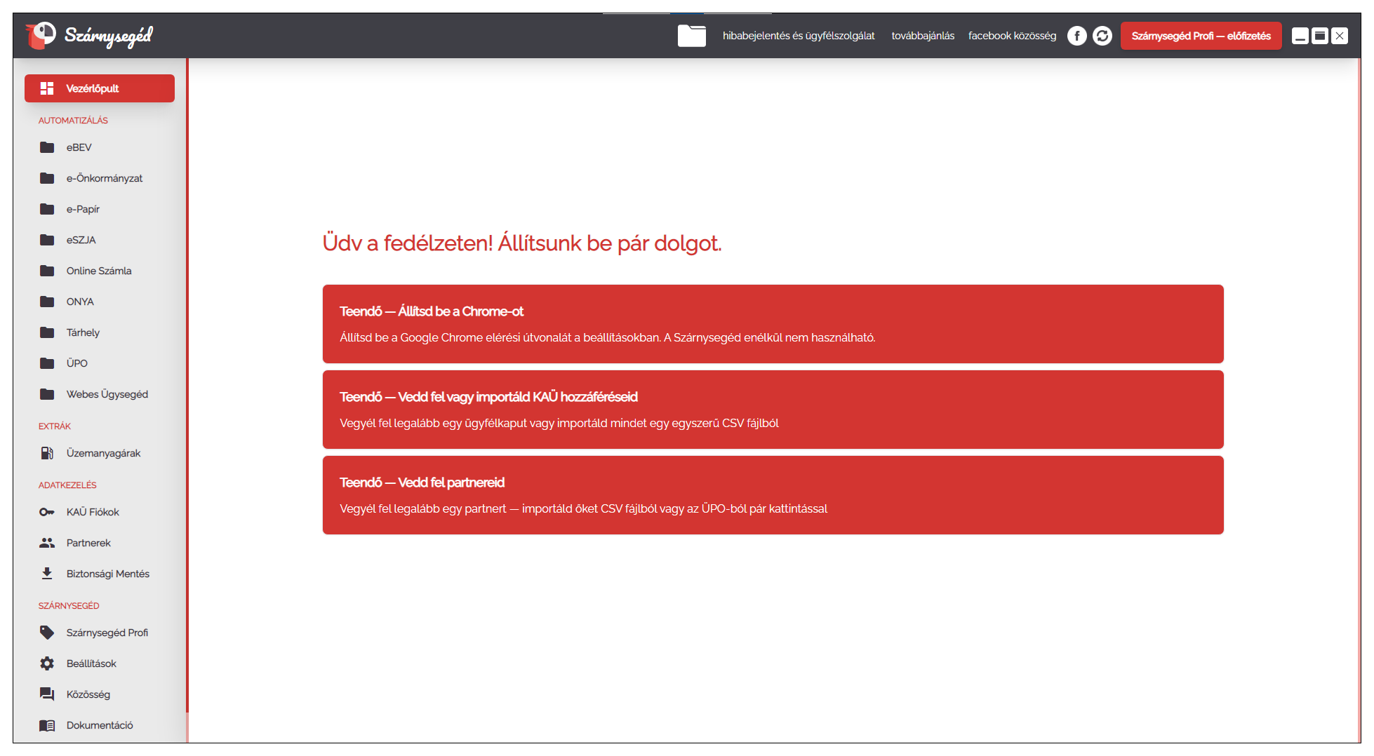This screenshot has width=1374, height=756.
Task: Open the Dokumentáció book icon
Action: [47, 725]
